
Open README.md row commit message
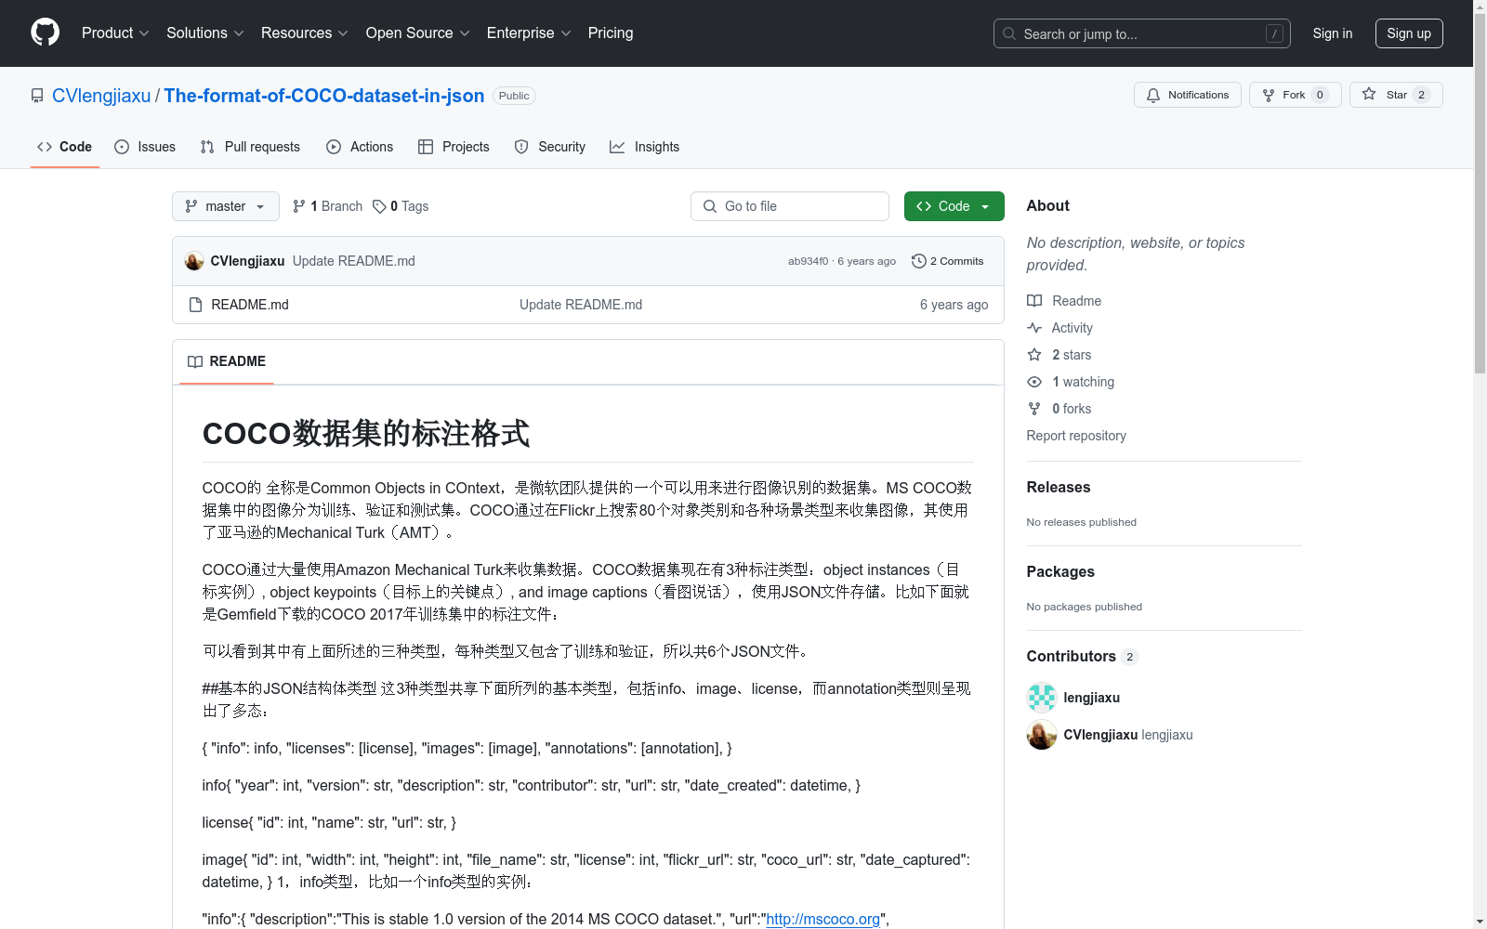tap(581, 305)
